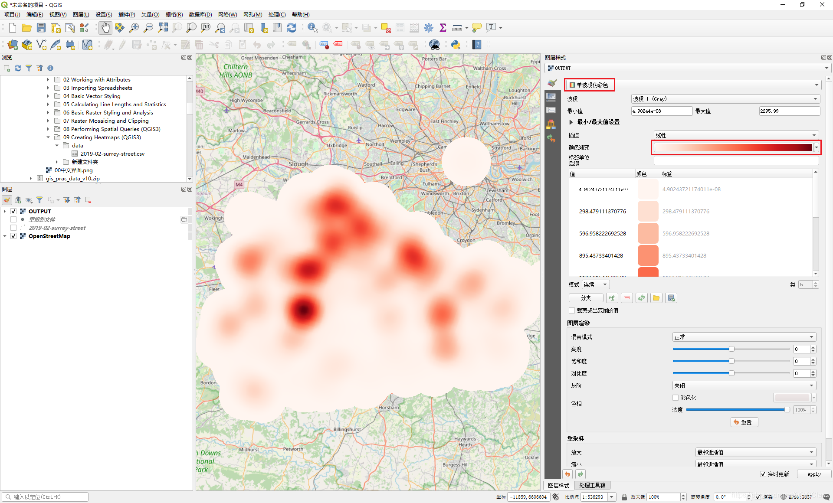Click the Apply button
Viewport: 833px width, 503px height.
814,474
